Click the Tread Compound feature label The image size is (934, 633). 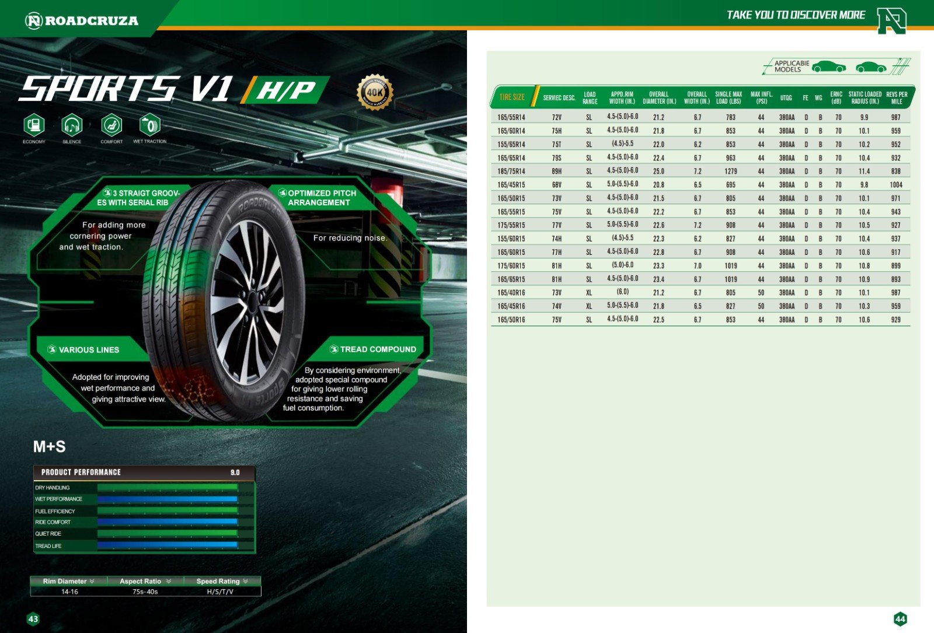pos(378,349)
